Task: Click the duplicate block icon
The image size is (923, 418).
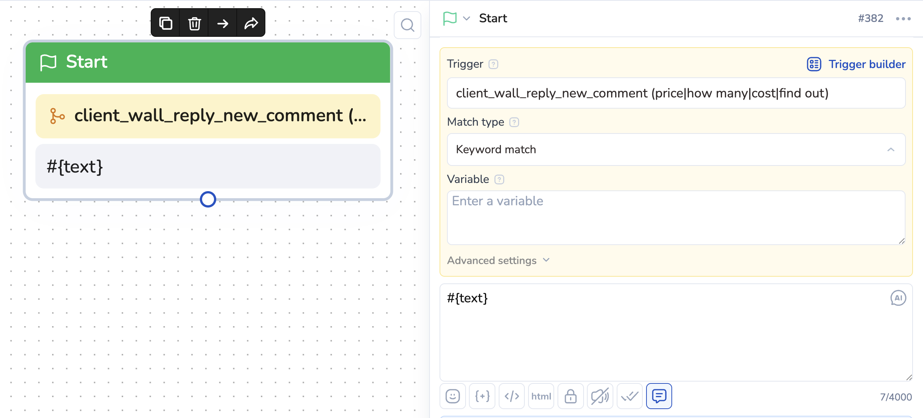Action: click(166, 23)
